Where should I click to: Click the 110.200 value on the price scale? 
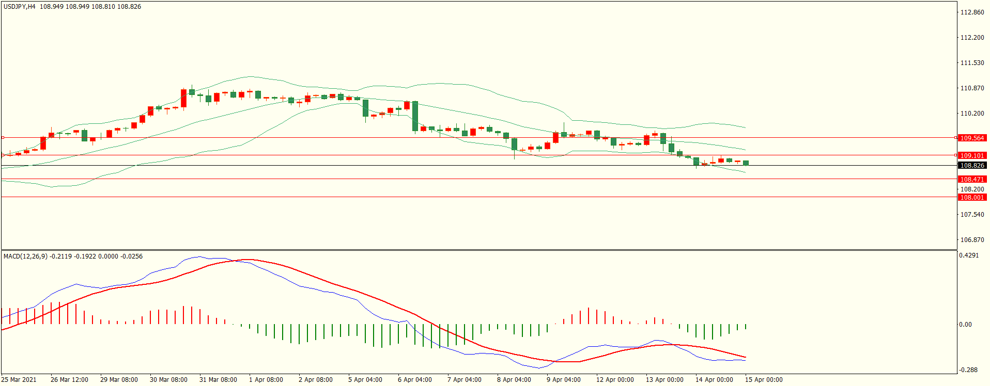[x=971, y=114]
